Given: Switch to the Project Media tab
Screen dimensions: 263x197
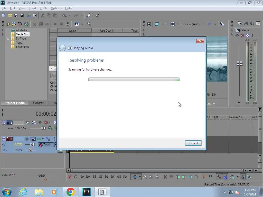Looking at the screenshot, I should coord(14,103).
